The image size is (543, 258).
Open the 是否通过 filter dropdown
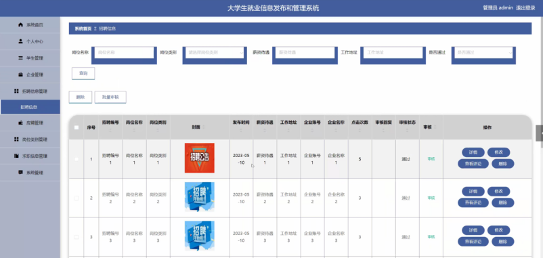[x=483, y=53]
